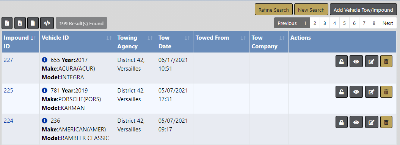Export results to Excel spreadsheet icon
The image size is (400, 145).
coord(20,23)
